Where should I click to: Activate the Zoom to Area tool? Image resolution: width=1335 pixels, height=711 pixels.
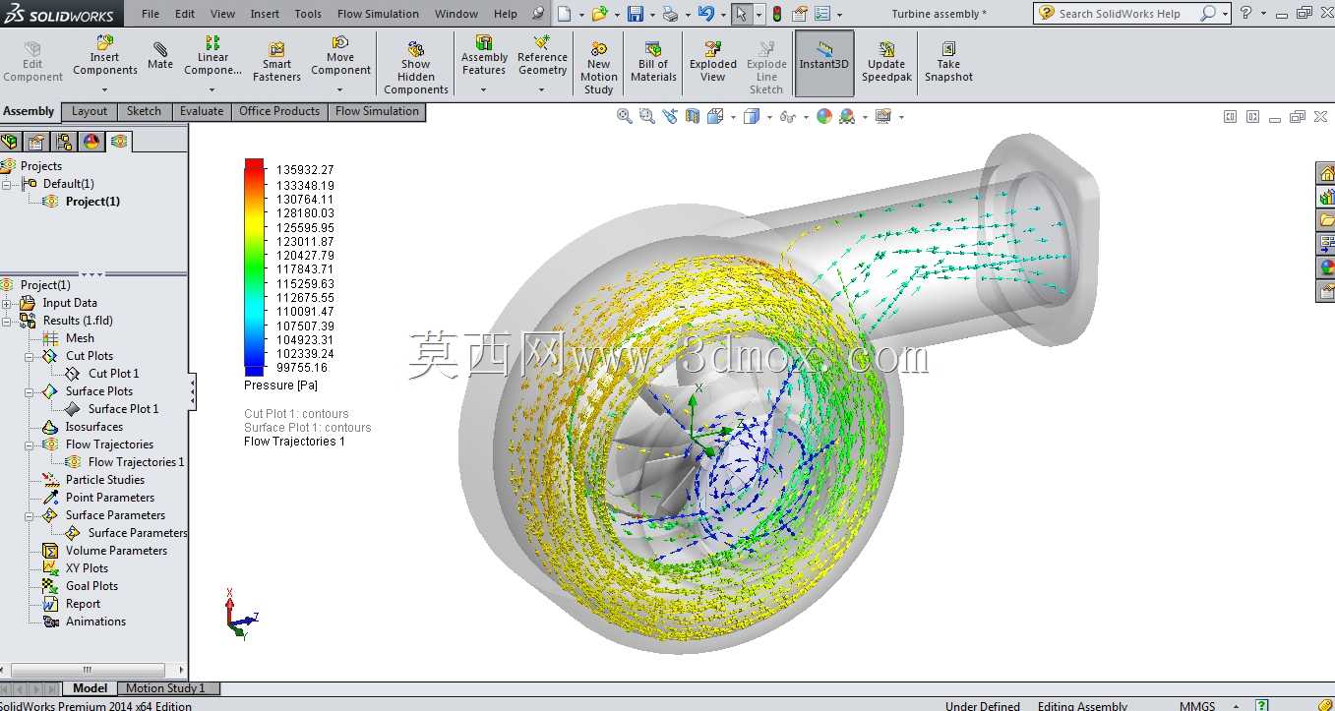click(x=646, y=116)
